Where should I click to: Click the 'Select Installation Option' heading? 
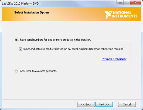click(x=32, y=12)
